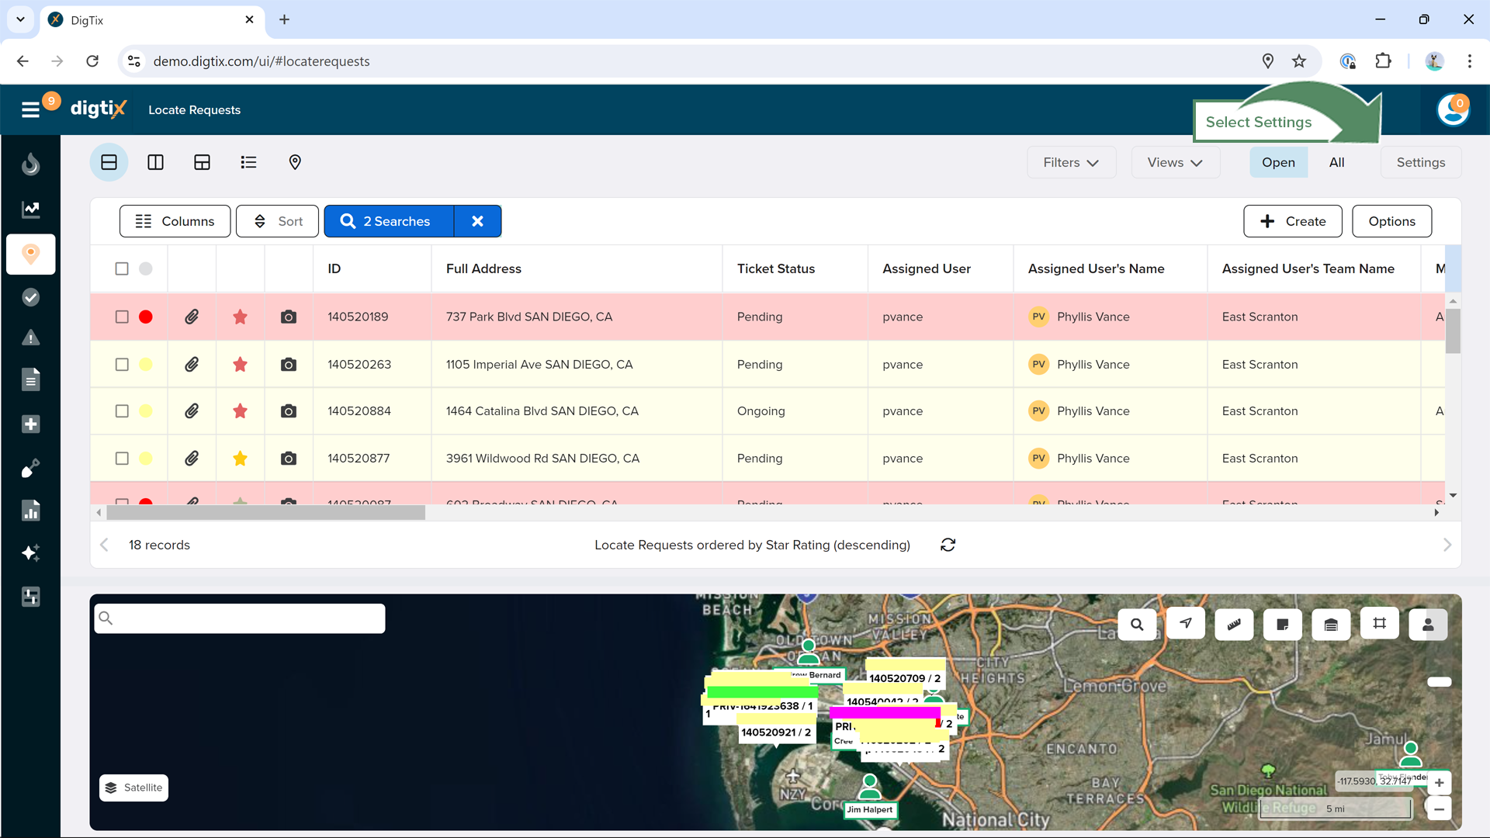This screenshot has height=838, width=1490.
Task: Expand the Filters dropdown
Action: (1071, 162)
